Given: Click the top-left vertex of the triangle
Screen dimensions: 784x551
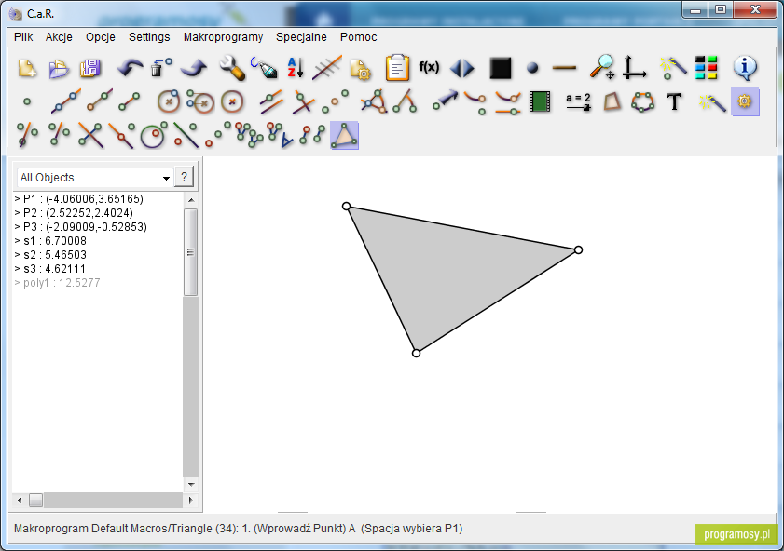Looking at the screenshot, I should 346,206.
